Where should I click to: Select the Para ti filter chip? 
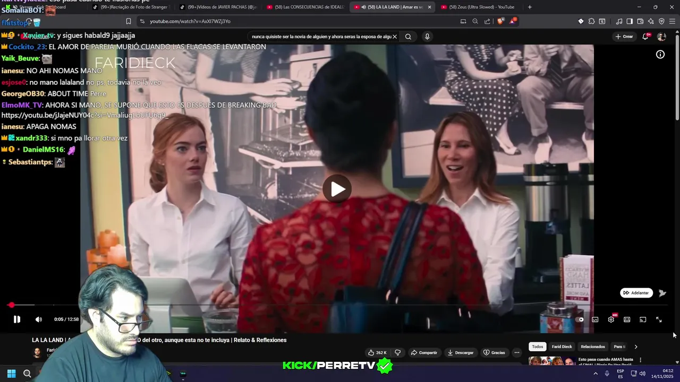618,346
